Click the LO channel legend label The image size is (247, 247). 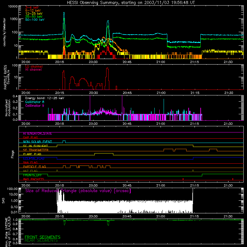point(34,66)
